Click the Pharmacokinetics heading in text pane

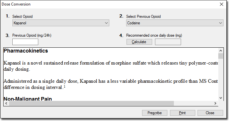[26, 51]
